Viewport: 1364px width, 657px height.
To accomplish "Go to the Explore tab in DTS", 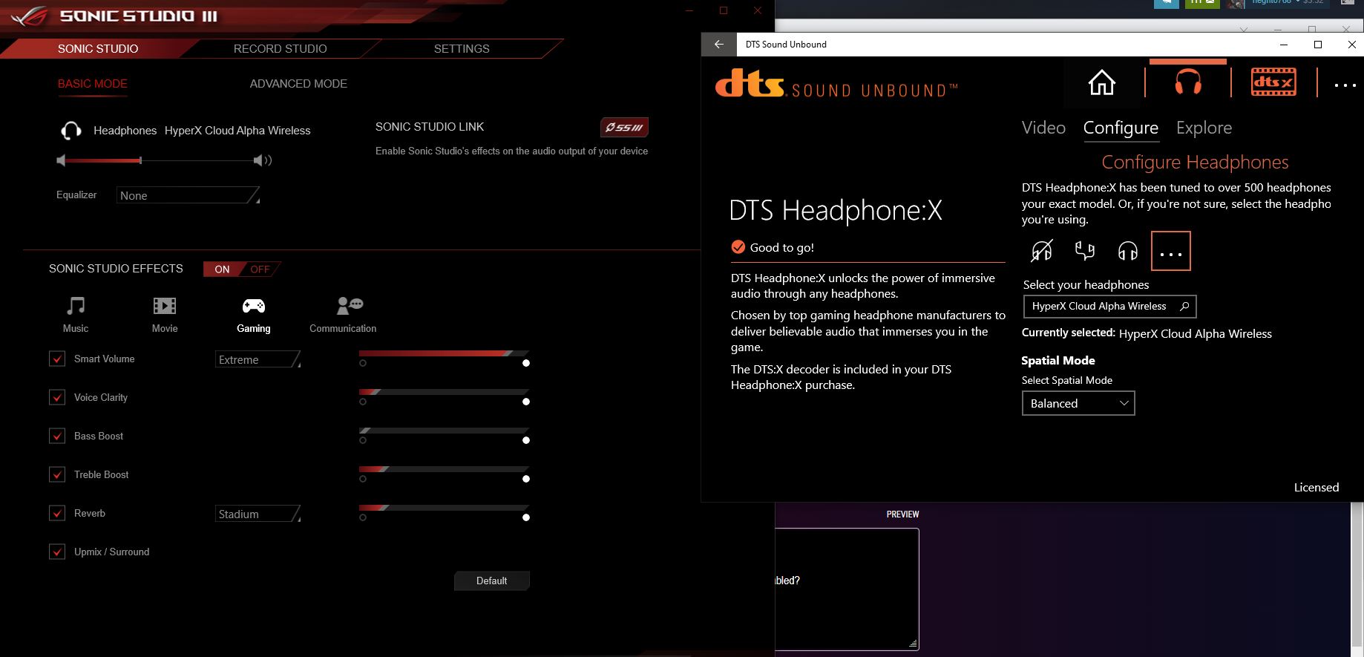I will pyautogui.click(x=1204, y=128).
